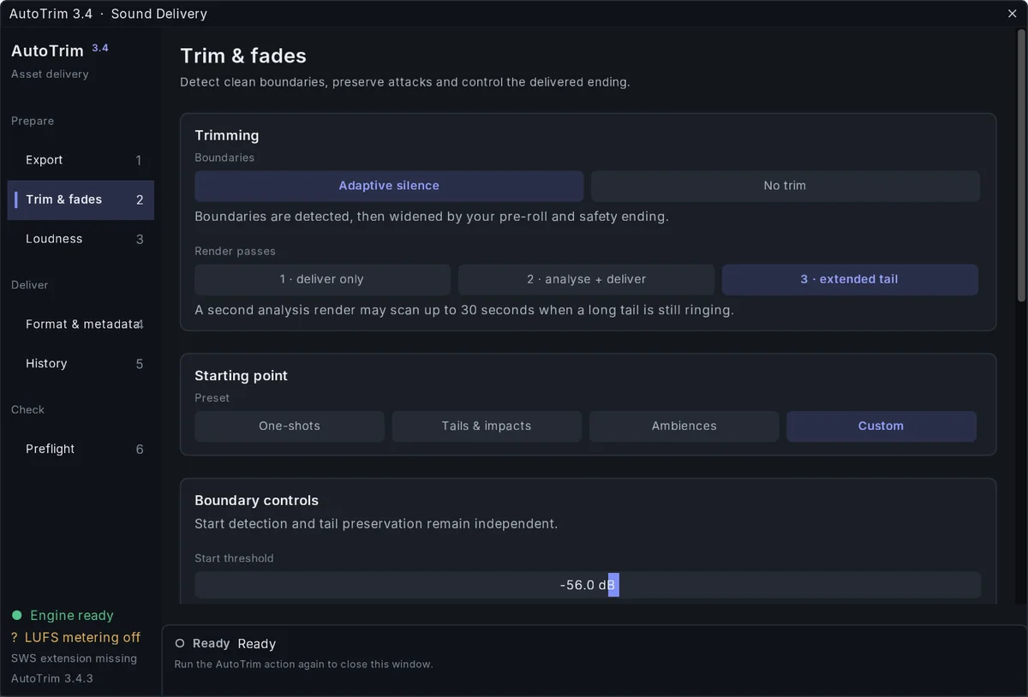Screen dimensions: 1028x697
Task: Click the LUFS metering off question mark
Action: 15,638
